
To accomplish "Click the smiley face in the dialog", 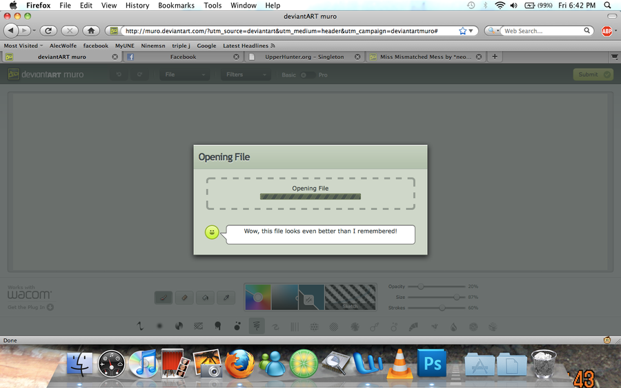I will (212, 232).
